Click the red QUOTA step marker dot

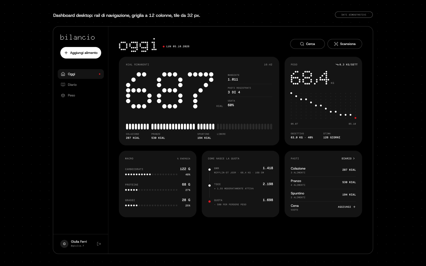pyautogui.click(x=209, y=201)
